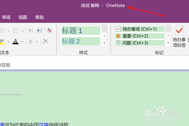Expand the tags gallery more arrow
189x126 pixels.
(168, 43)
